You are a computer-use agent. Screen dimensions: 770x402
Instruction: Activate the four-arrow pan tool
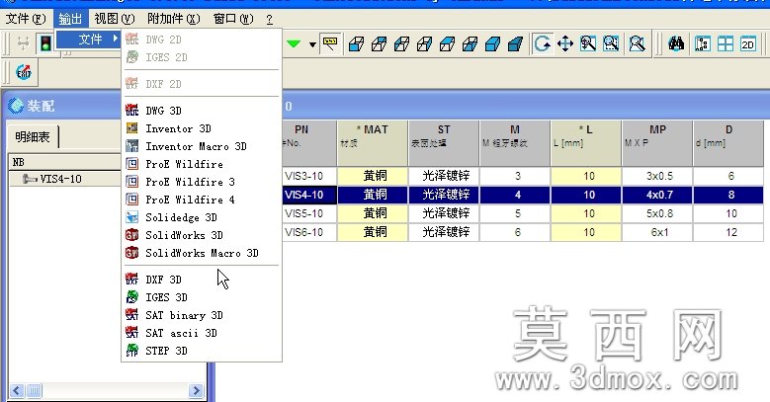565,43
